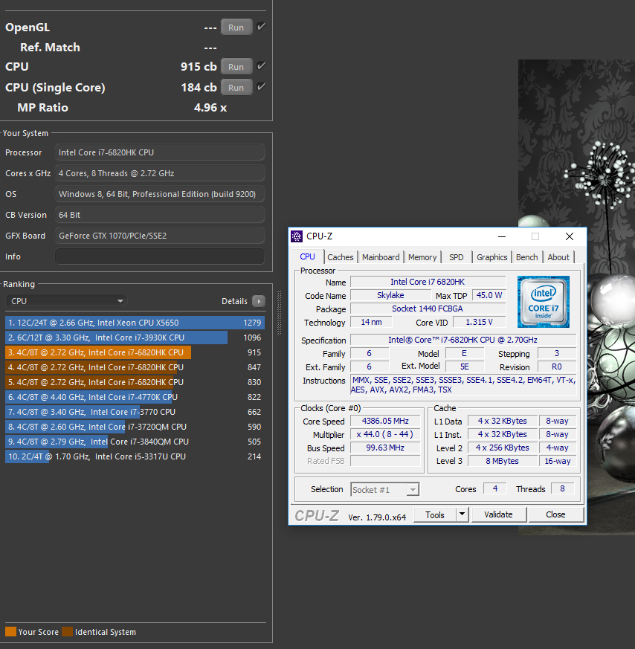Click the GFX Board GeForce GTX 1070 field
The width and height of the screenshot is (635, 649).
pos(160,236)
